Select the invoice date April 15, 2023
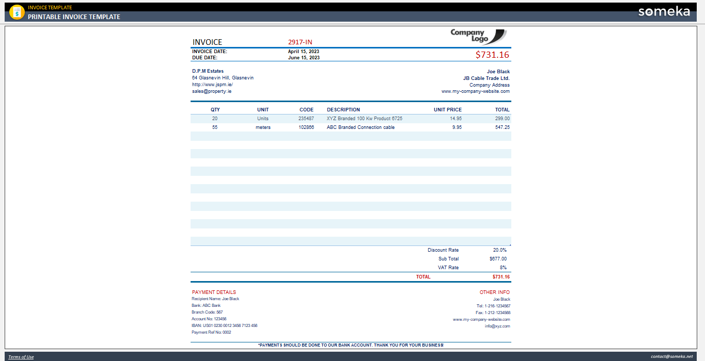 pos(304,52)
